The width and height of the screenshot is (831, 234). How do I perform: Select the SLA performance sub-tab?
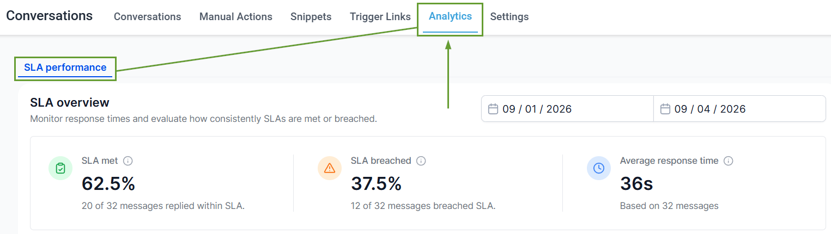point(65,67)
